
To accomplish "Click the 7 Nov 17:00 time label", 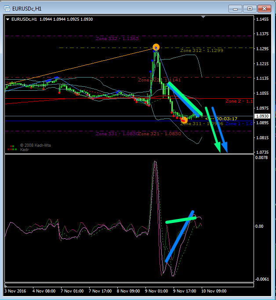I will [100, 291].
